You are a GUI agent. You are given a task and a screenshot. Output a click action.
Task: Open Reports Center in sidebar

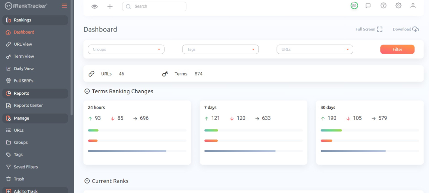pyautogui.click(x=28, y=106)
